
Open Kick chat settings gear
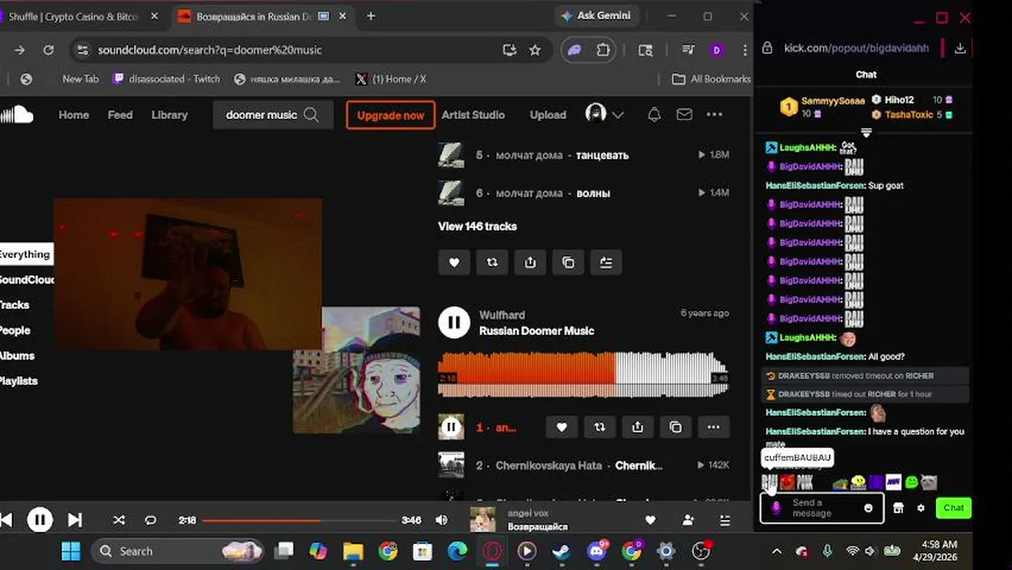point(920,508)
